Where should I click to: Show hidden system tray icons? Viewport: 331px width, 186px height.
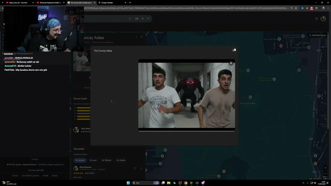click(303, 183)
